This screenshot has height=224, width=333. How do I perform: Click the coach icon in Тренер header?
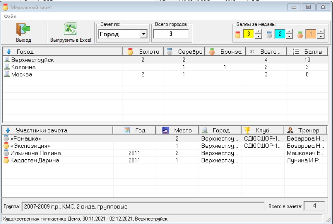pyautogui.click(x=290, y=130)
